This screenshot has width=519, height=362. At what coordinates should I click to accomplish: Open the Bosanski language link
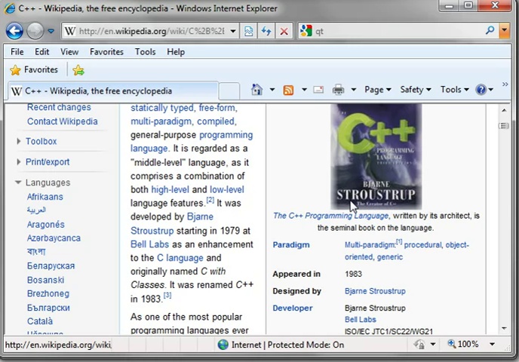(46, 280)
